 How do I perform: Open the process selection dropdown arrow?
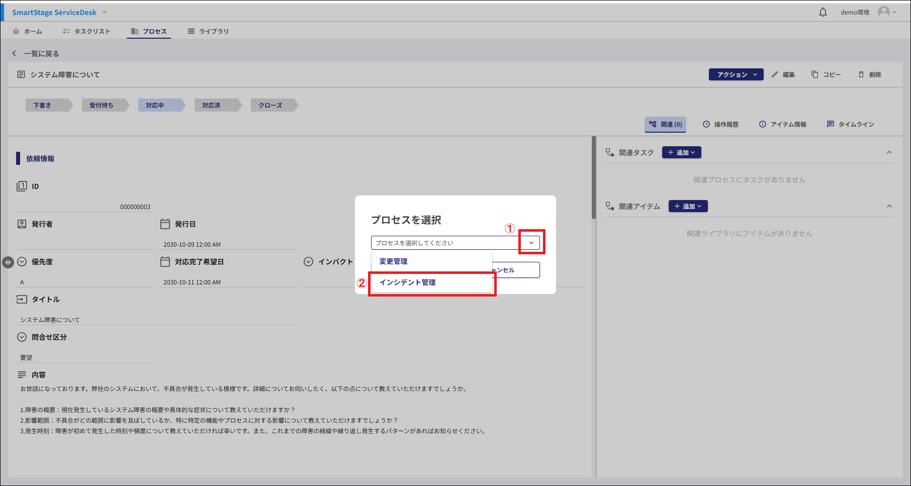click(x=531, y=243)
